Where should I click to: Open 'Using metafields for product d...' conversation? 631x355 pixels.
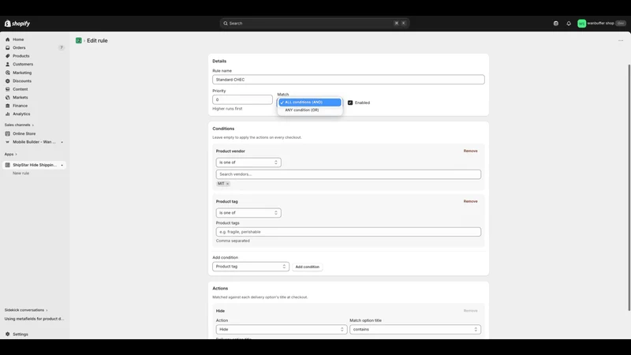click(x=34, y=319)
